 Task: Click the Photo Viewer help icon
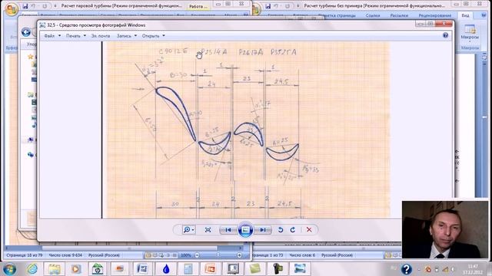445,35
